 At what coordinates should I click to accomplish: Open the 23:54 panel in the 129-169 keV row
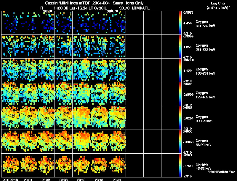point(117,94)
